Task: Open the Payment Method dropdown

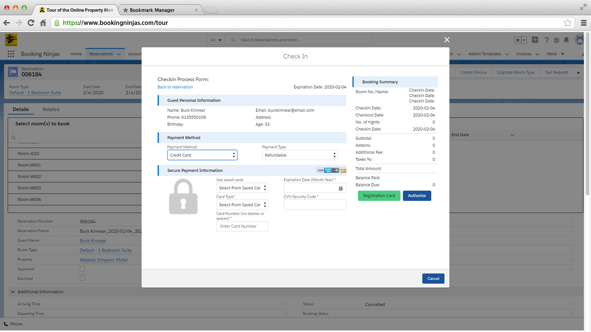Action: pos(202,155)
